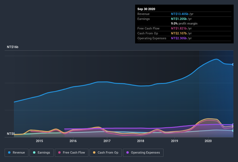Toggle the Earnings series legend button

41,153
